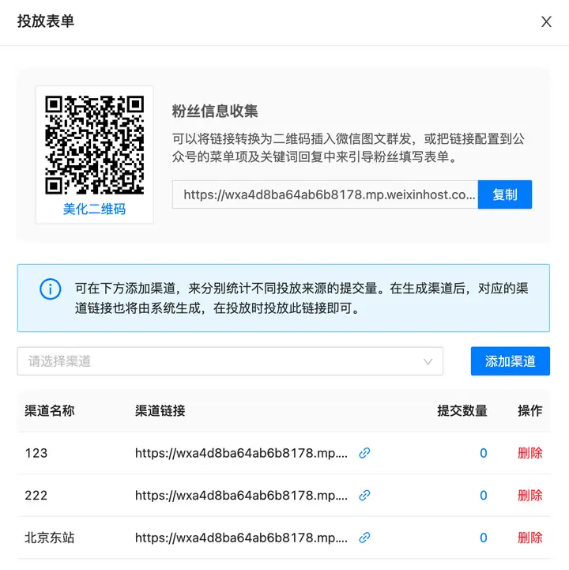Click the blue info icon
Image resolution: width=569 pixels, height=570 pixels.
click(50, 289)
